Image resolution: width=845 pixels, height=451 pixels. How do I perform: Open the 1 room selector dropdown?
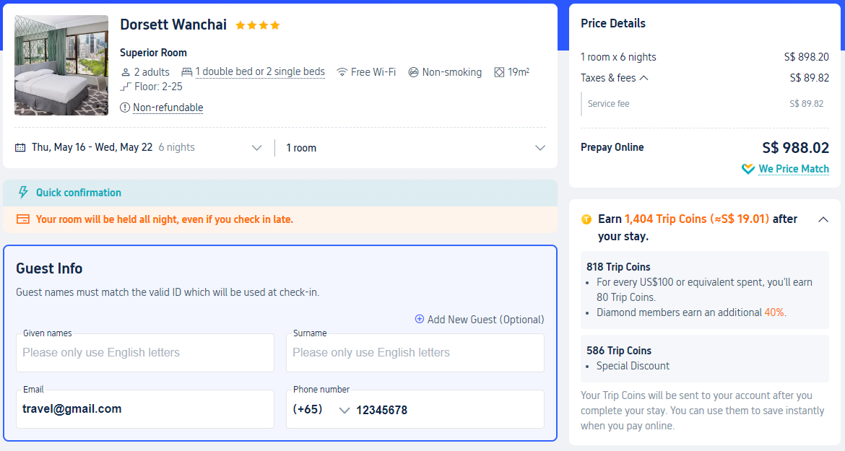click(540, 148)
